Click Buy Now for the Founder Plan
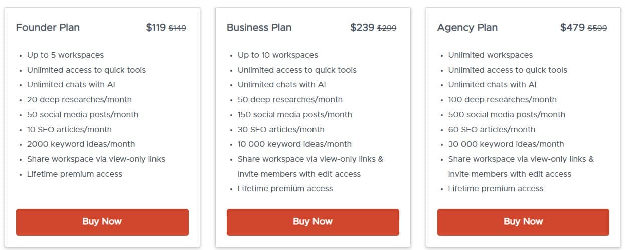Viewport: 625px width, 250px height. coord(102,222)
